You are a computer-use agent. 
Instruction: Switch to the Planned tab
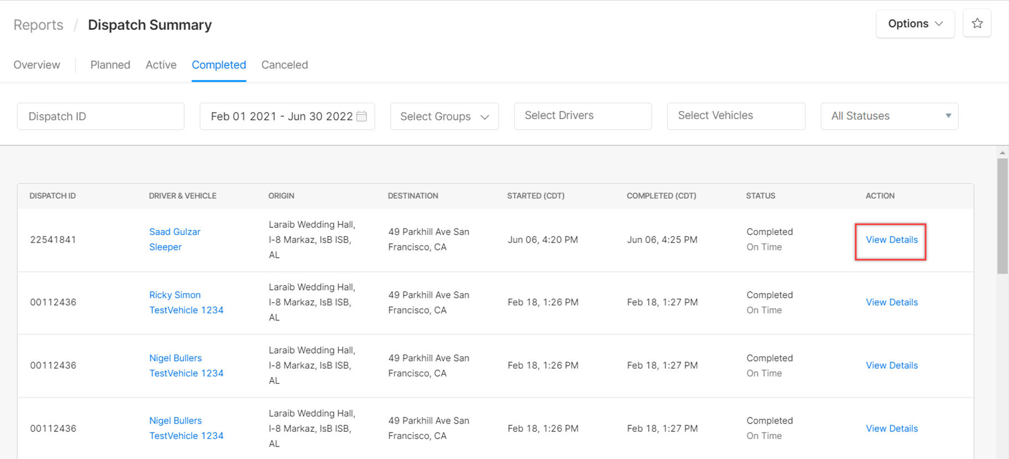(110, 65)
